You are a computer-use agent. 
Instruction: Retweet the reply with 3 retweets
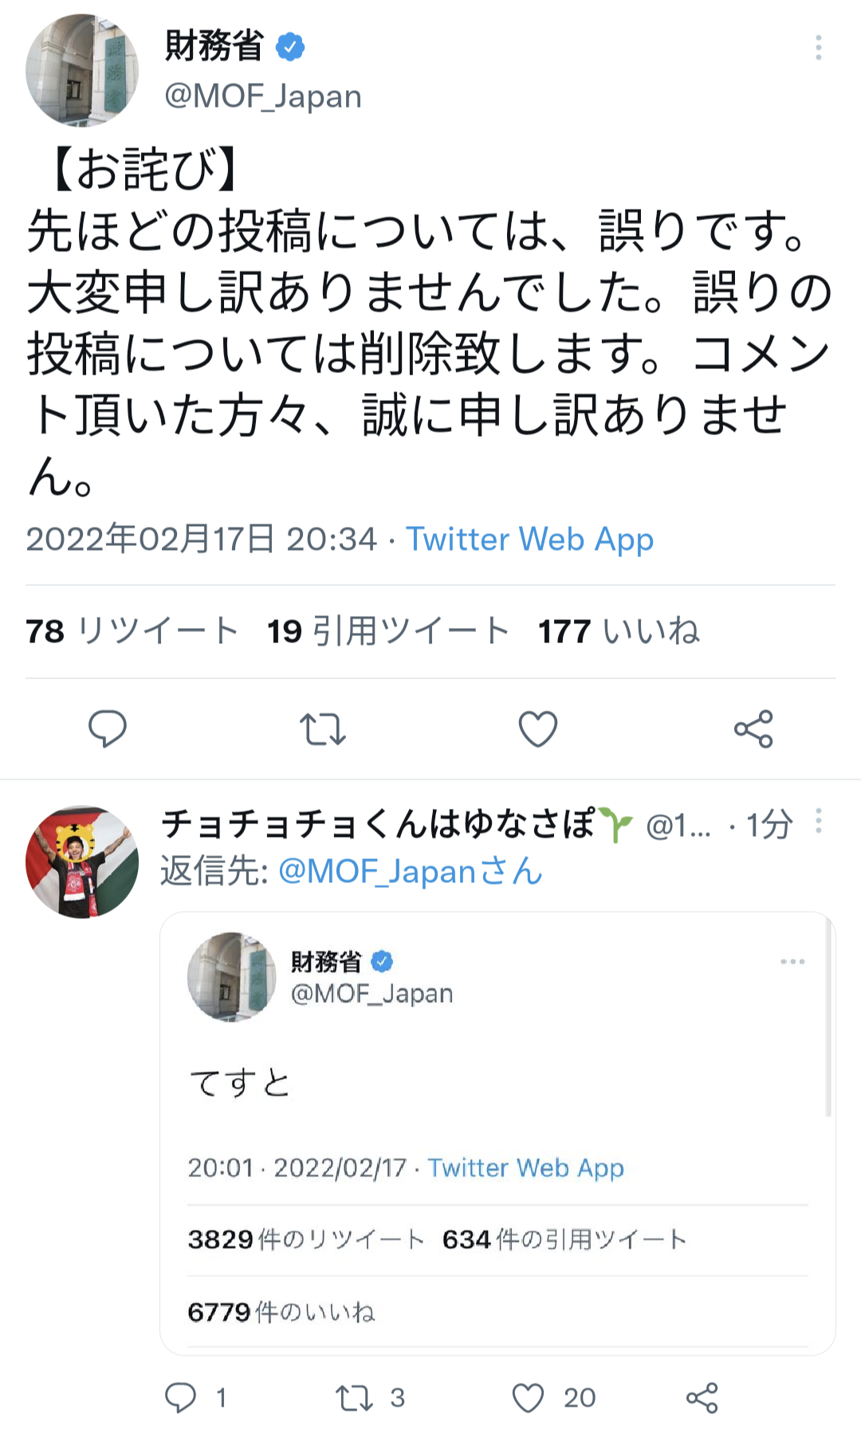(354, 1397)
